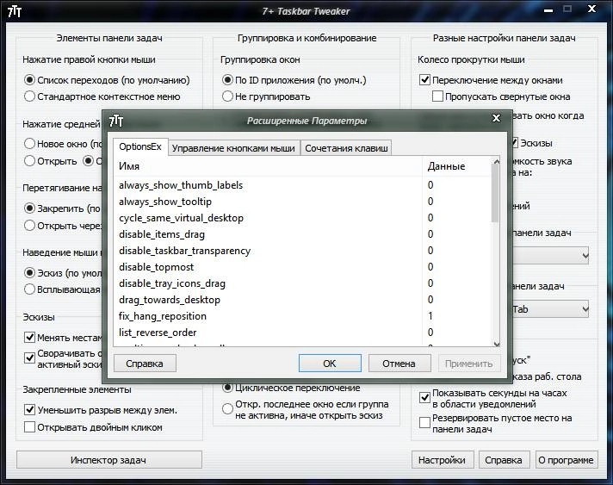This screenshot has height=485, width=613.
Task: Click the data value 0 for always_show_thumb_labels
Action: click(430, 185)
